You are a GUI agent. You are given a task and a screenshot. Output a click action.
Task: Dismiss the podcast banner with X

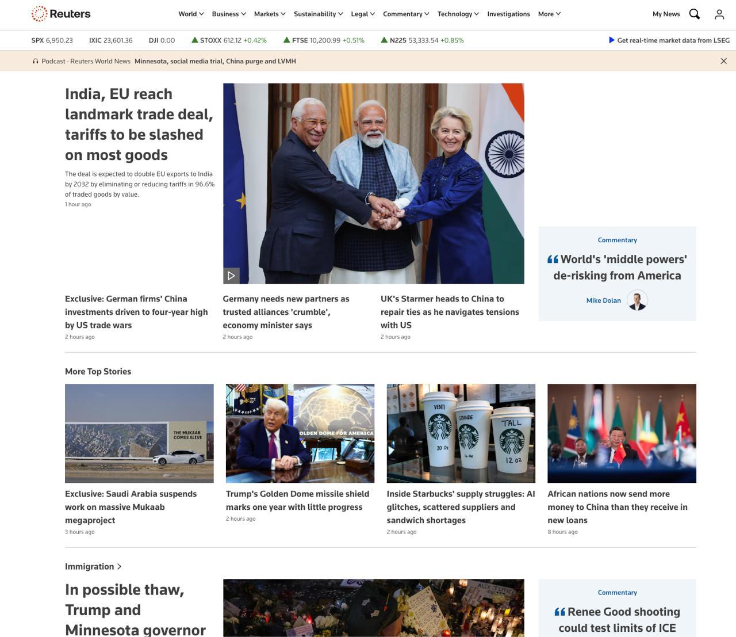click(723, 61)
